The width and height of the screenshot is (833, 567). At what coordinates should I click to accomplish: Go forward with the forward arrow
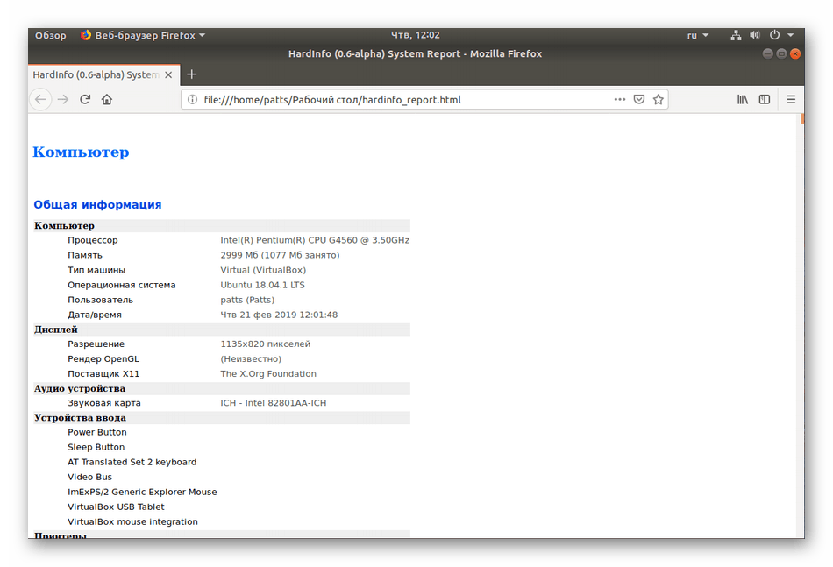click(62, 99)
